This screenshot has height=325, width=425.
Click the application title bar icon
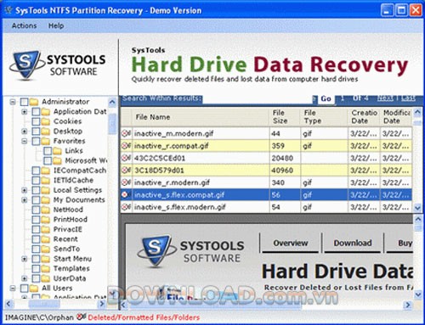[8, 10]
